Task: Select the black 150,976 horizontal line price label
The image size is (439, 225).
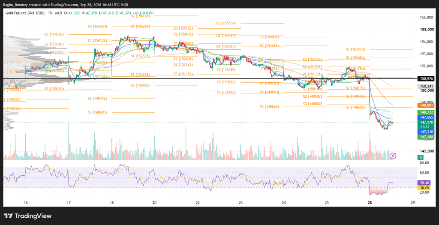Action: [427, 78]
